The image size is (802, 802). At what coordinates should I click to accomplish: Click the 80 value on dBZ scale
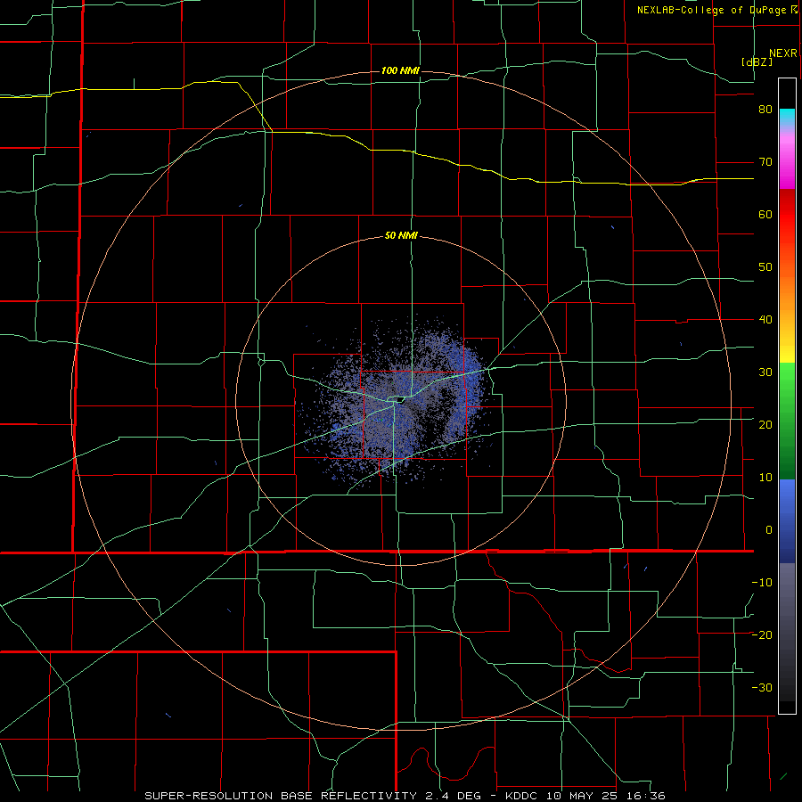pyautogui.click(x=765, y=110)
